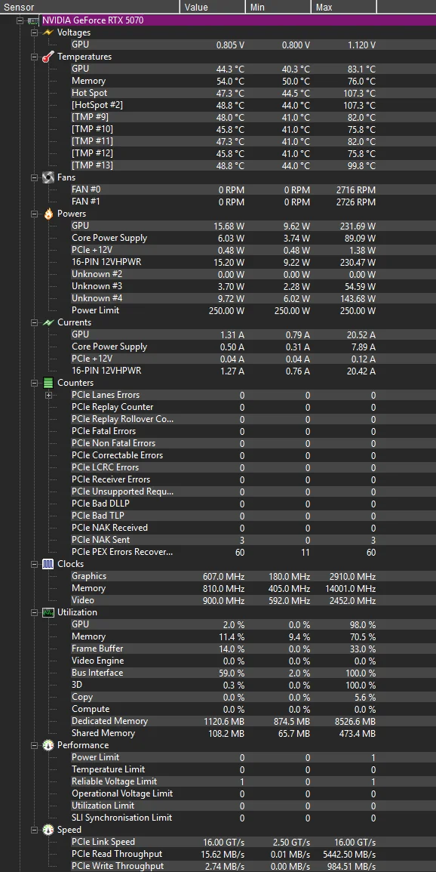Click the 0.805 V GPU voltage value

point(231,45)
